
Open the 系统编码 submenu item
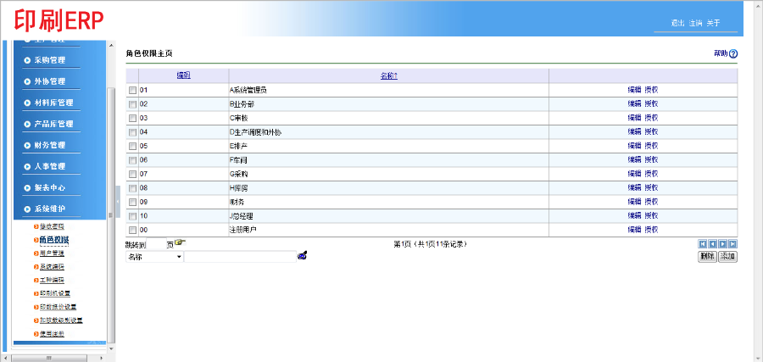[51, 267]
